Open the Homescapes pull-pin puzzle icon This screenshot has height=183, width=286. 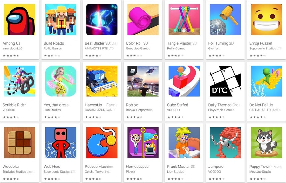click(143, 143)
